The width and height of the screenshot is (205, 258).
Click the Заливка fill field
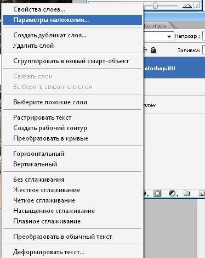(204, 50)
